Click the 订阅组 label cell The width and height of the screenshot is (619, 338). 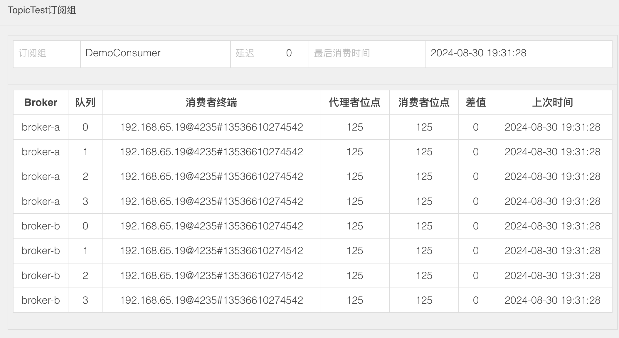(x=32, y=53)
